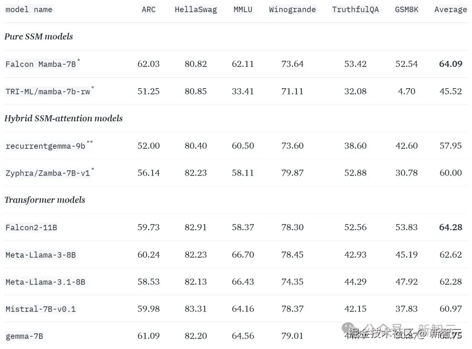The width and height of the screenshot is (472, 349).
Task: Click the TRI-ML/mamba-7b-rw model name
Action: [48, 91]
